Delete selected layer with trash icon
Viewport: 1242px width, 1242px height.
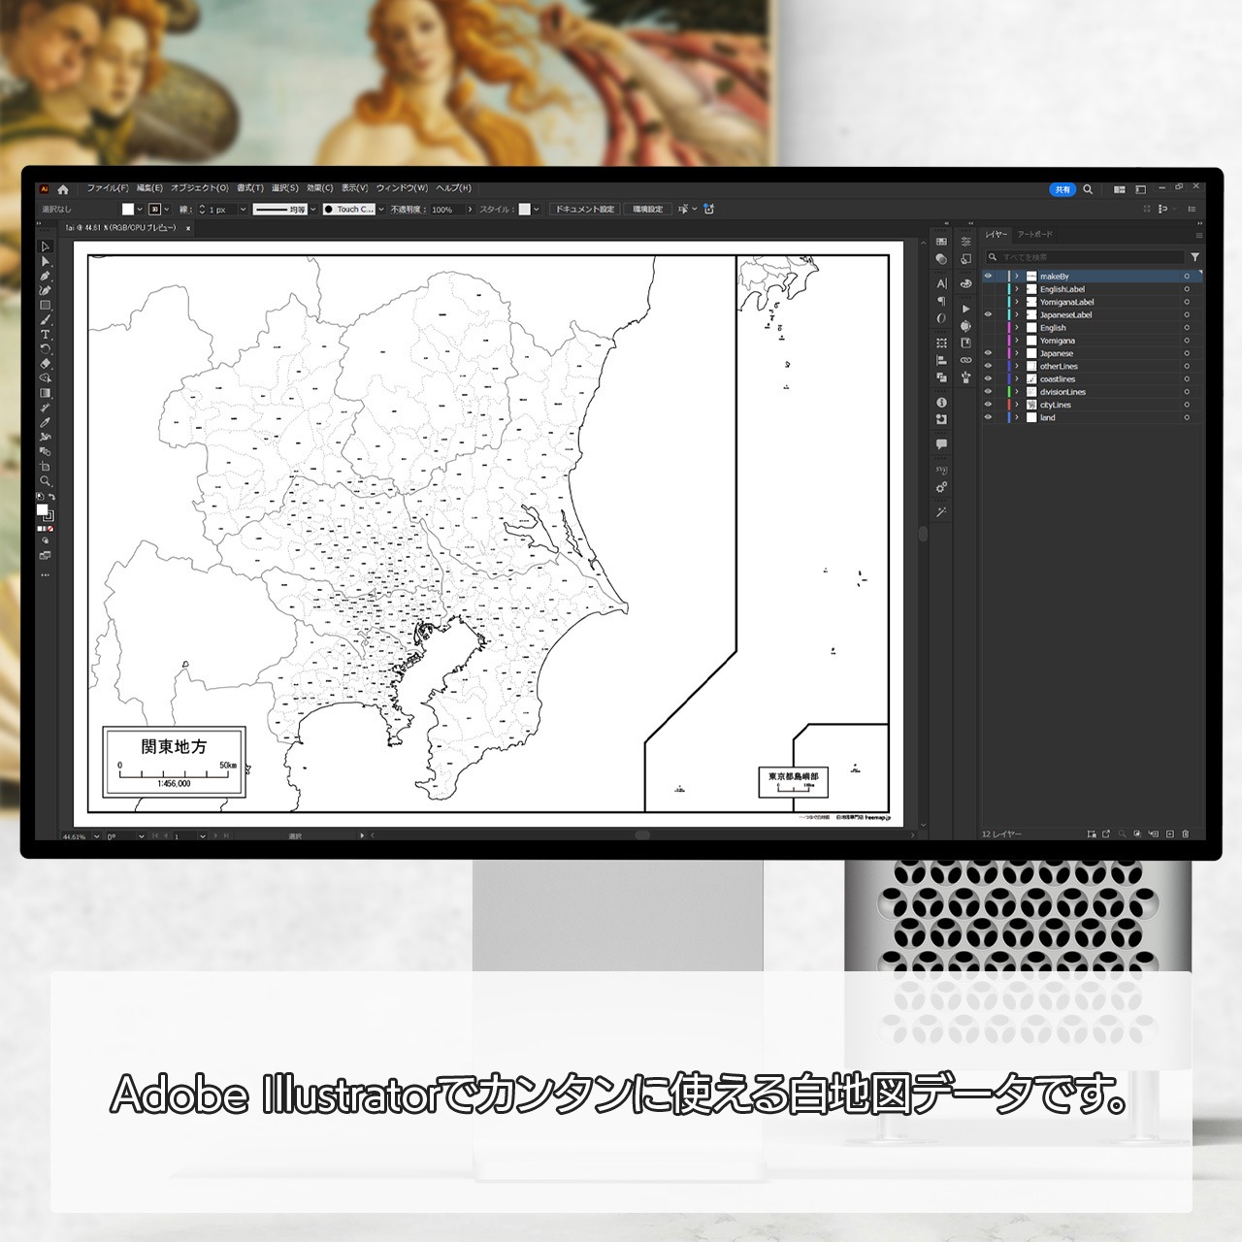click(1185, 833)
